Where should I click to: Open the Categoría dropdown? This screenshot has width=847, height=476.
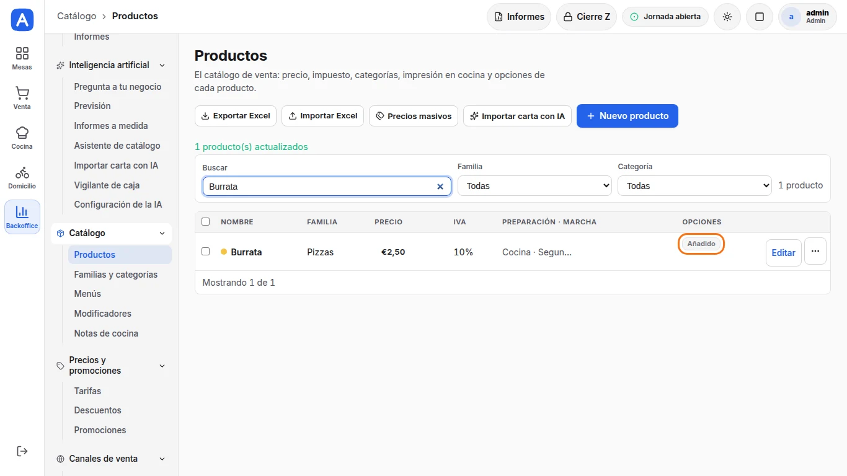tap(695, 186)
